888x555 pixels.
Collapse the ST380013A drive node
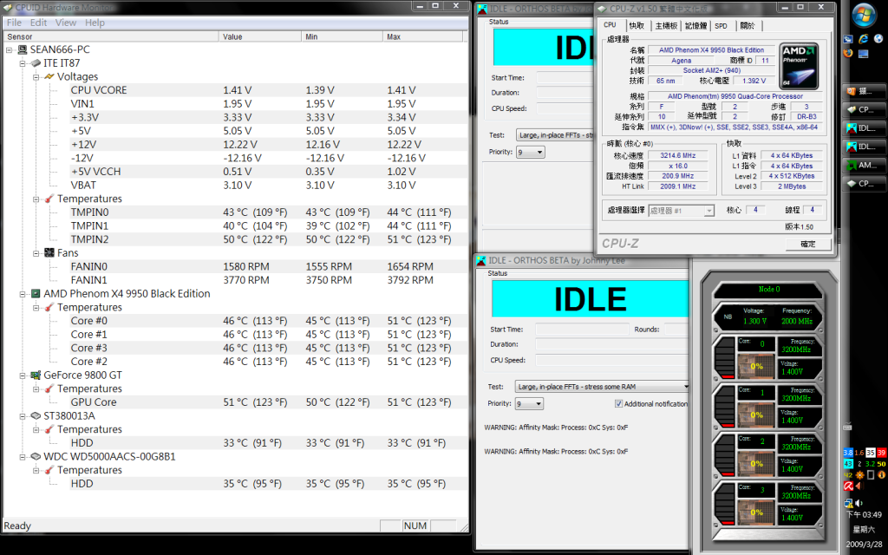23,416
